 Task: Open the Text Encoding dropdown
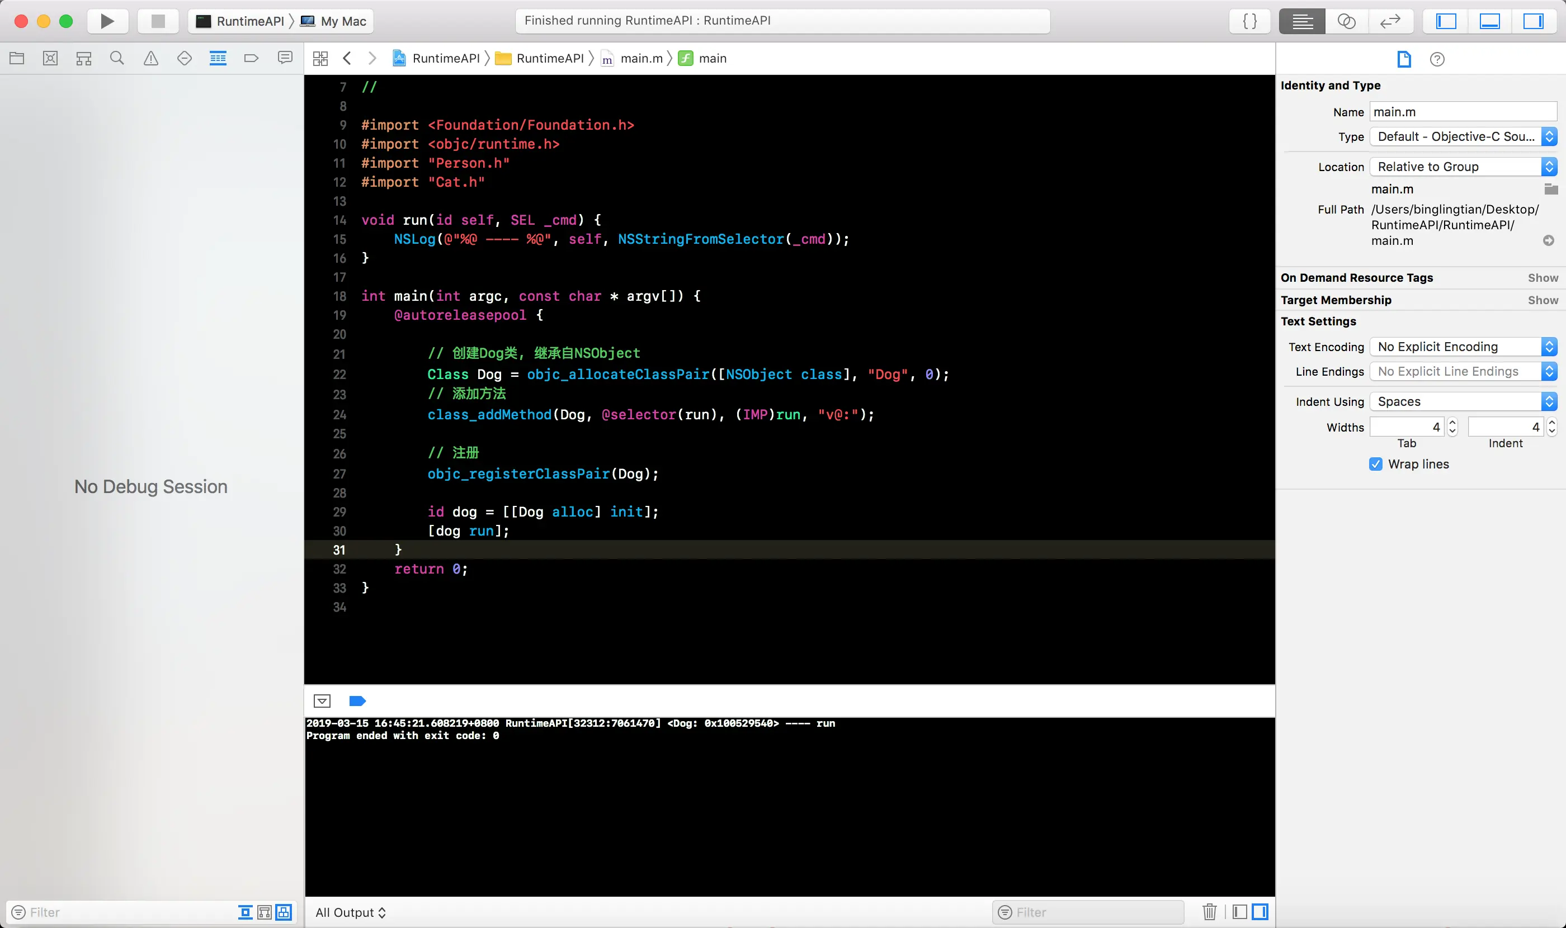coord(1463,347)
